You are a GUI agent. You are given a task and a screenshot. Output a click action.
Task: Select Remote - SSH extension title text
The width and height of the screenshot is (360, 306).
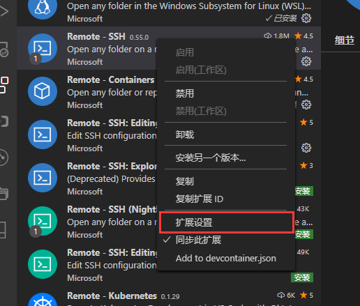[96, 36]
